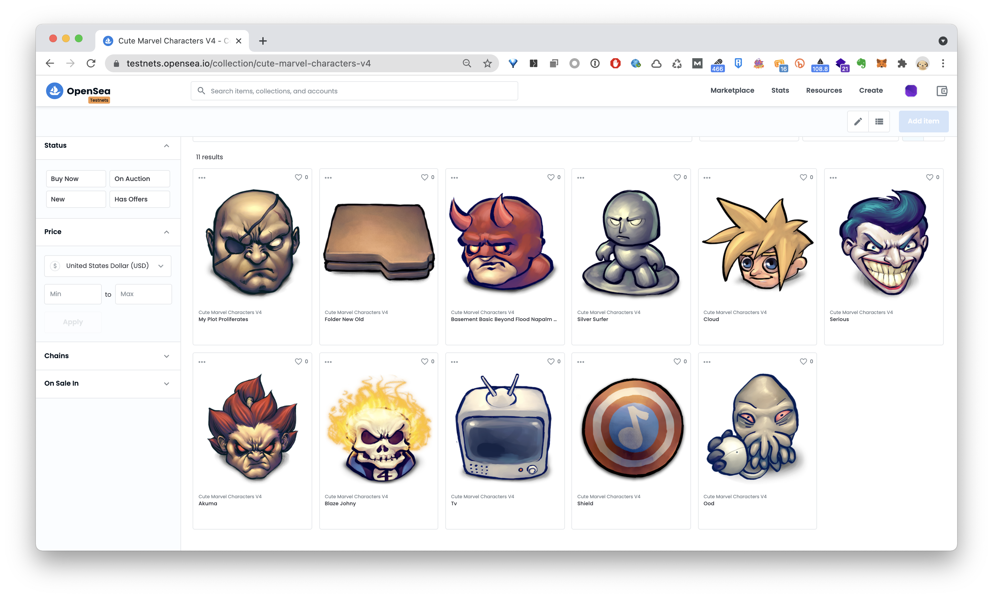Image resolution: width=993 pixels, height=598 pixels.
Task: Click the MetaMask fox extension icon
Action: [x=882, y=63]
